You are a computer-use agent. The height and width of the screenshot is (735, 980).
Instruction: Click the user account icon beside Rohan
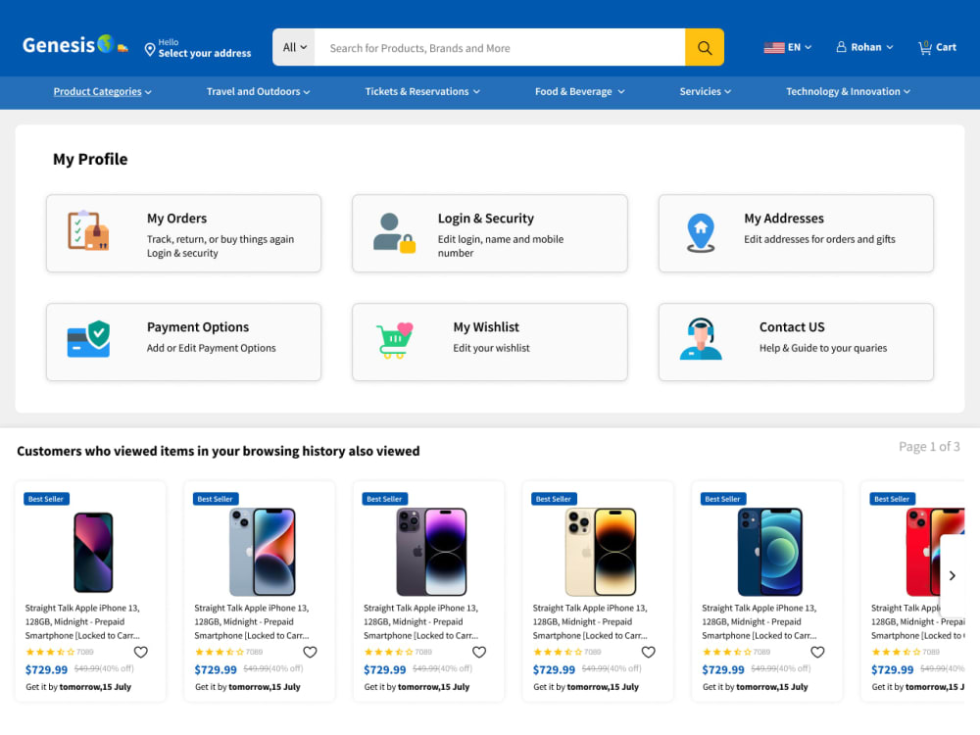coord(841,47)
